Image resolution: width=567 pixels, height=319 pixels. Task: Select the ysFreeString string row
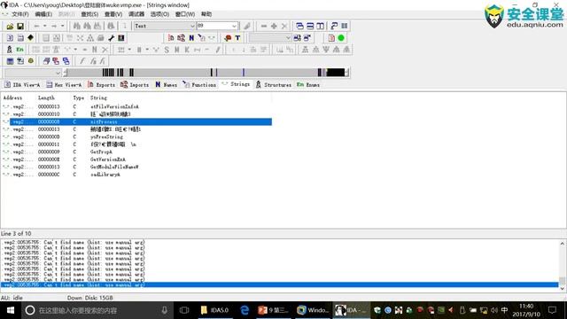tap(137, 136)
